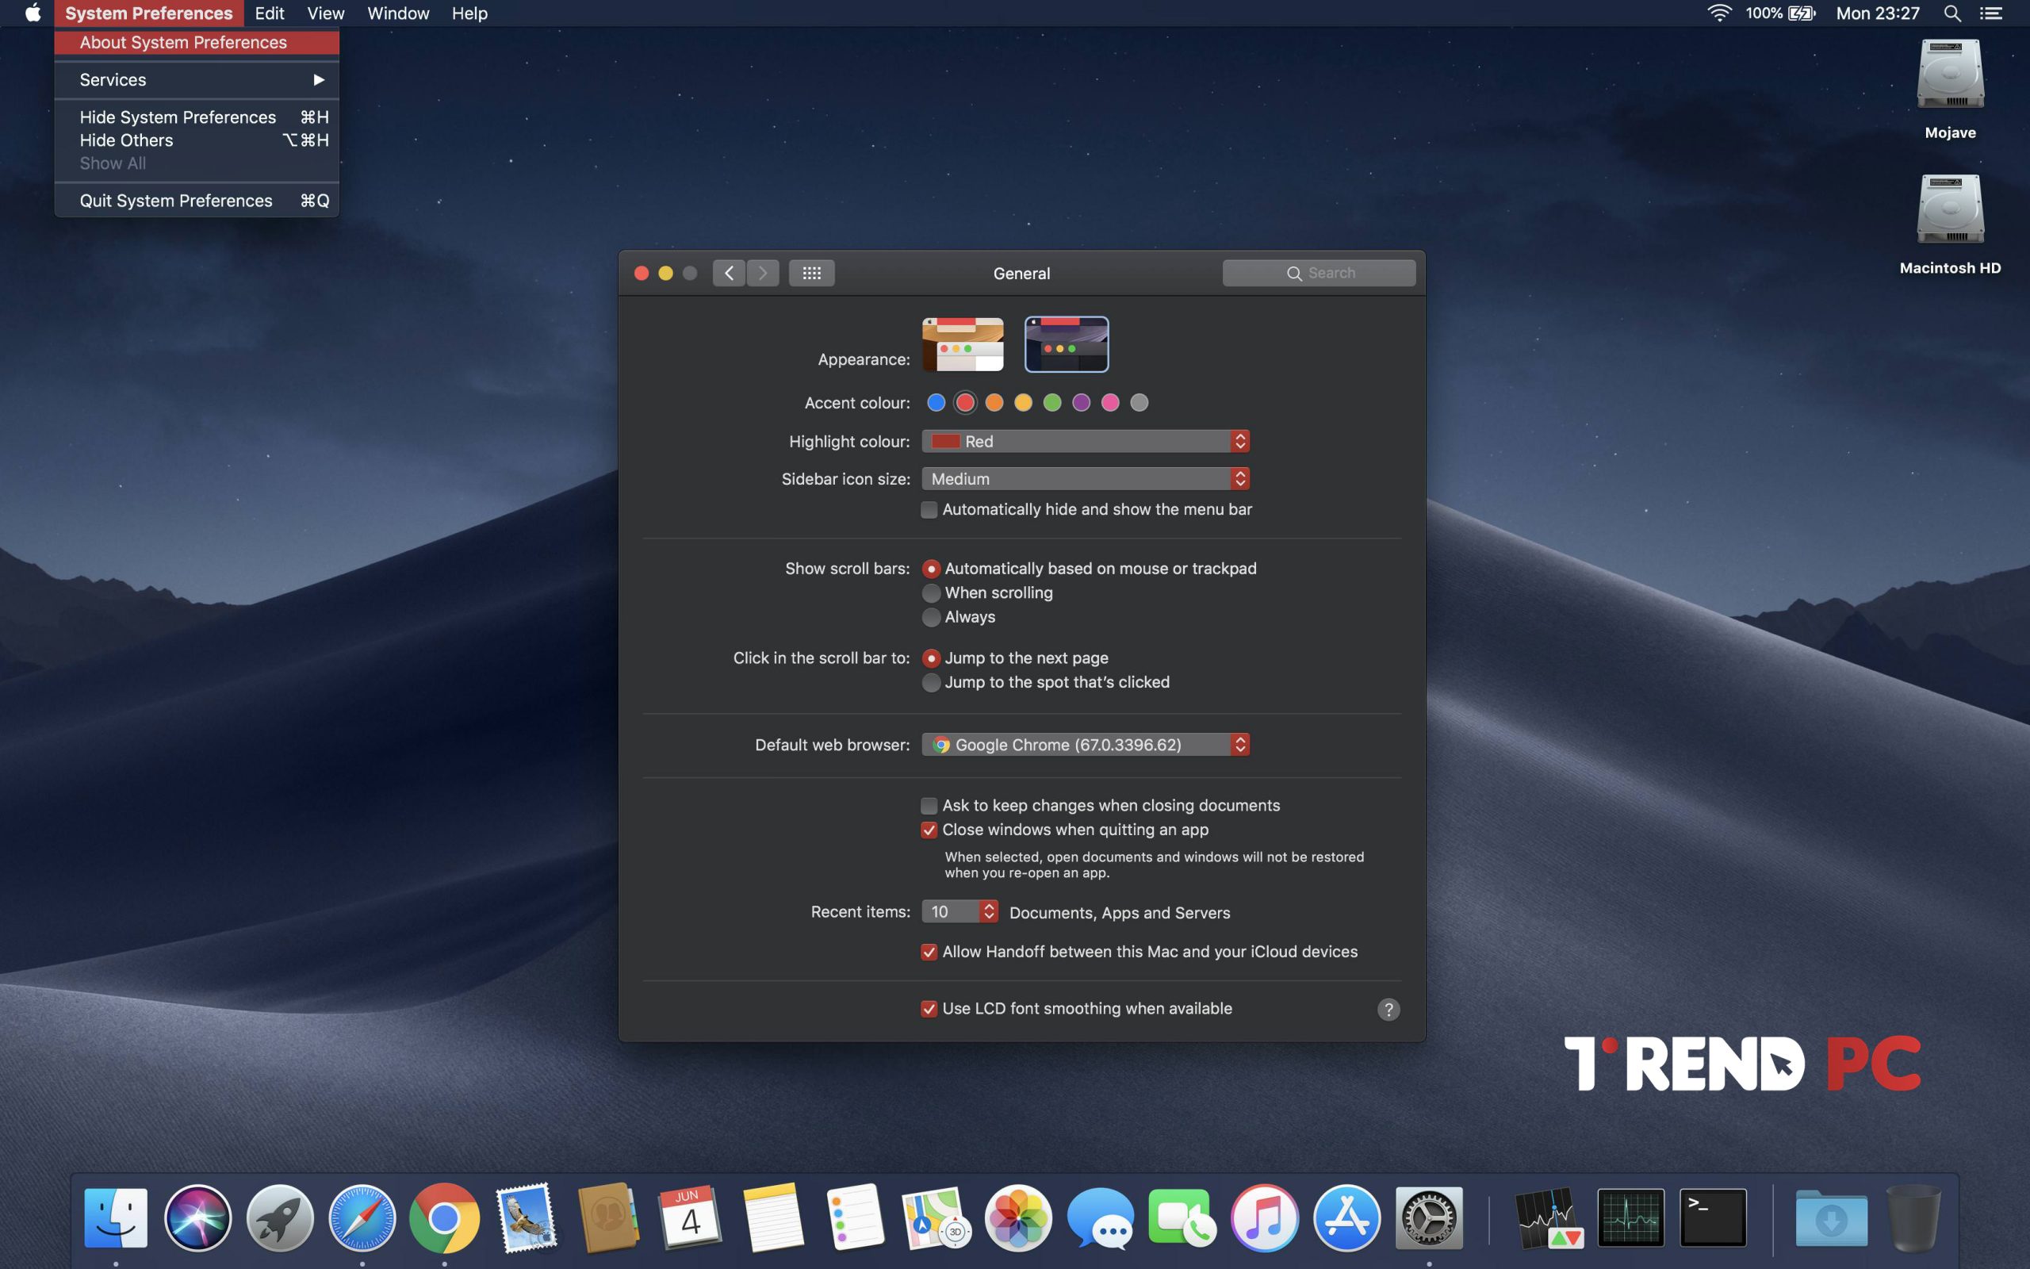The width and height of the screenshot is (2030, 1269).
Task: Open Reminders in the Dock
Action: (855, 1217)
